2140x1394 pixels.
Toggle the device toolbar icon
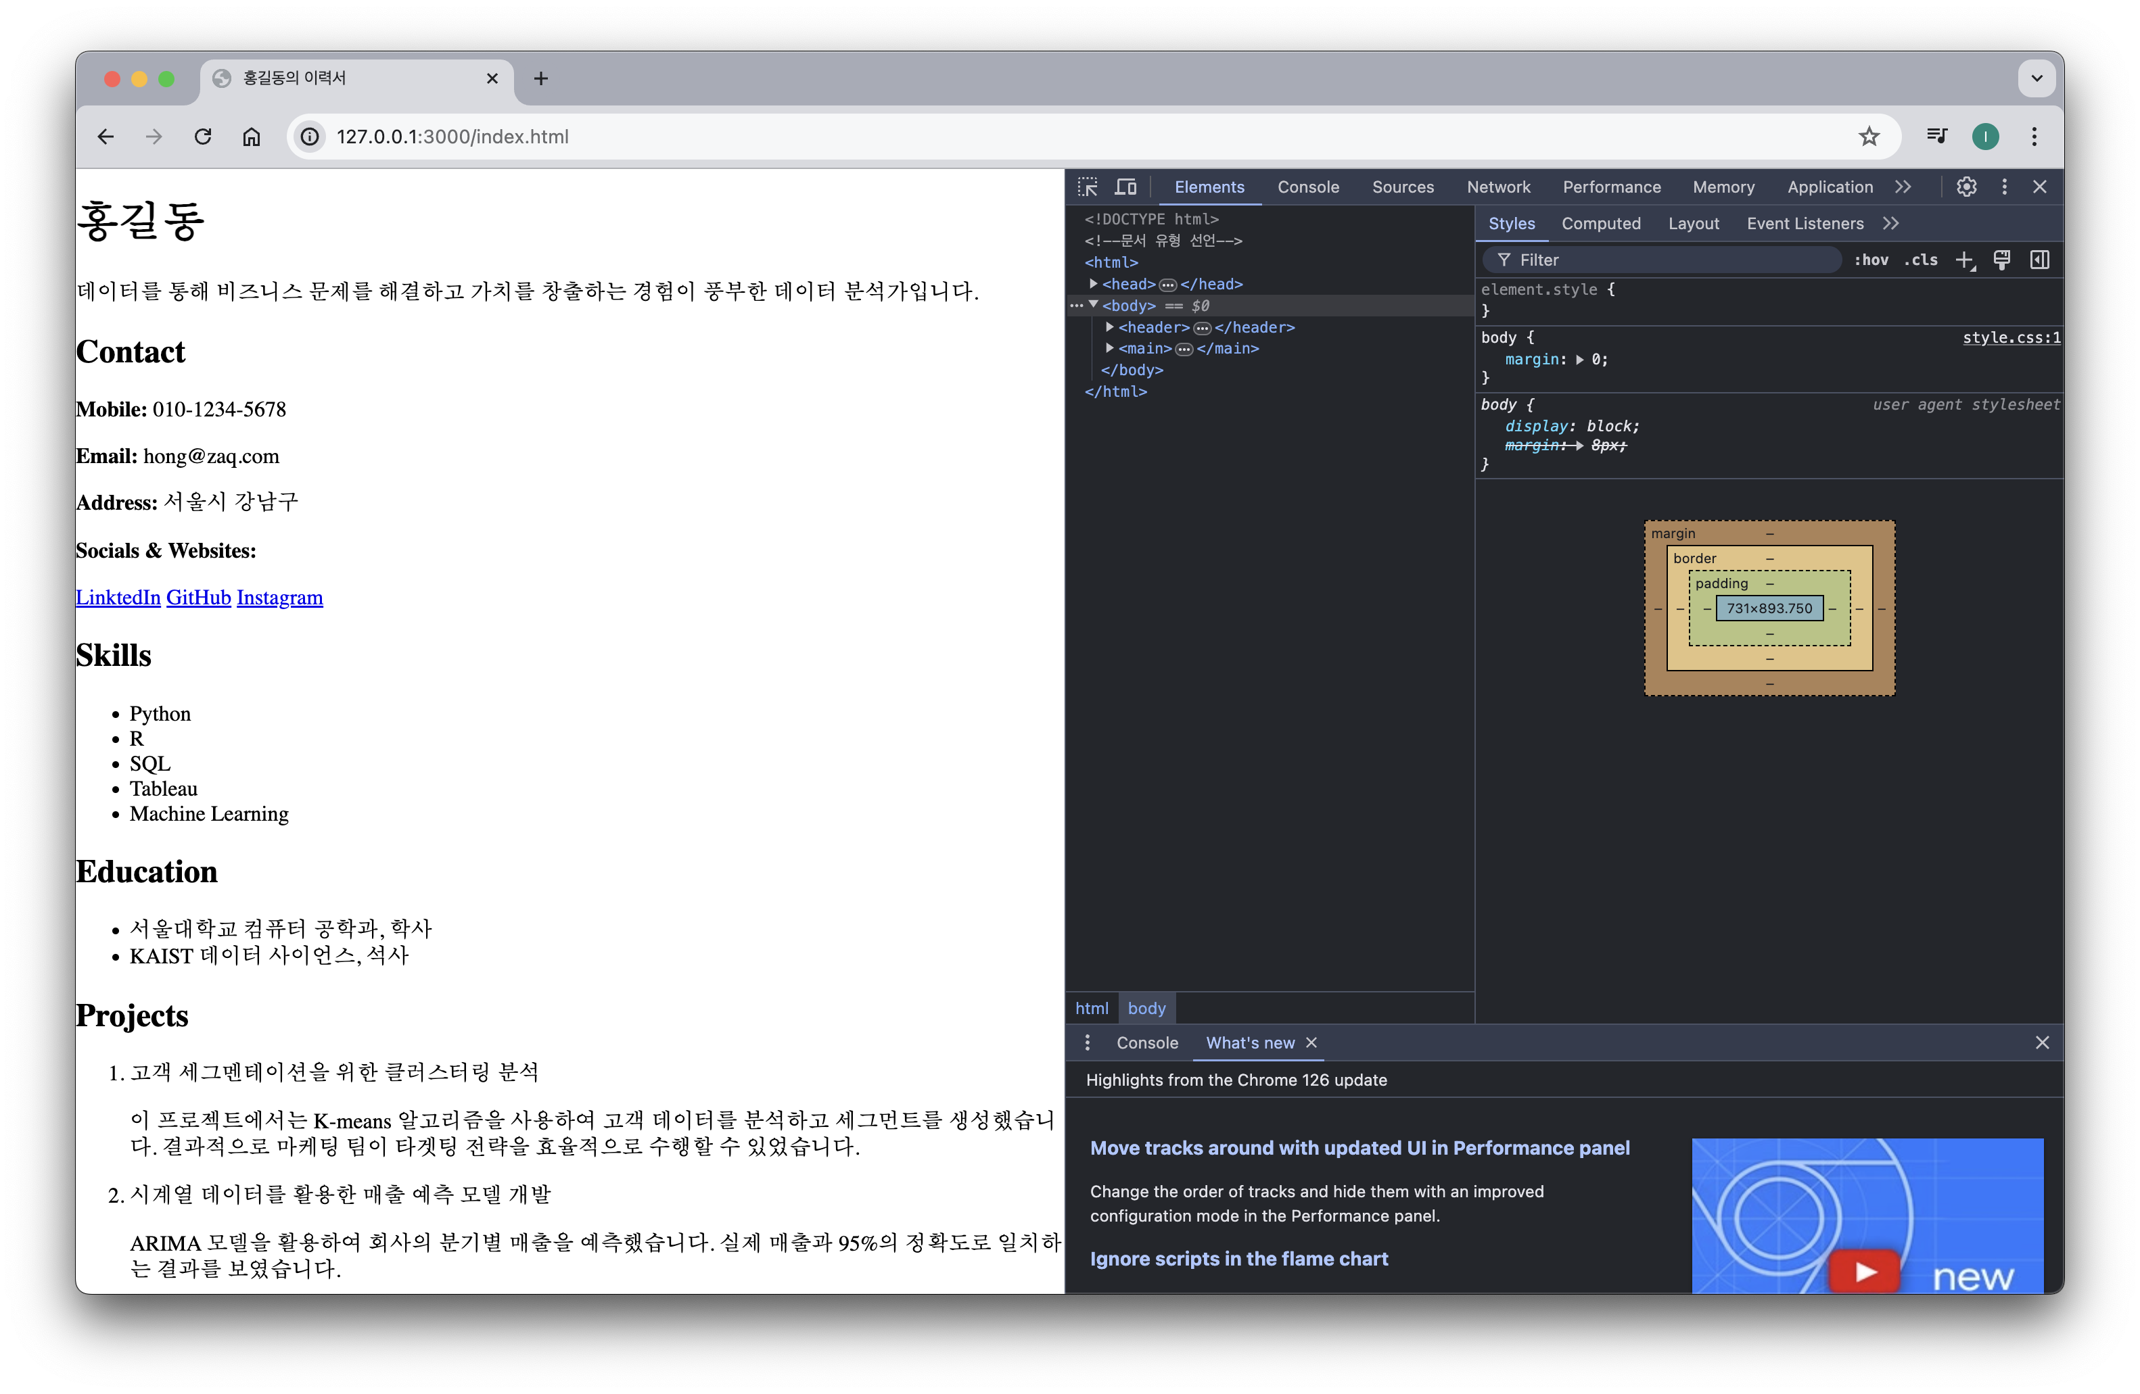[x=1125, y=187]
